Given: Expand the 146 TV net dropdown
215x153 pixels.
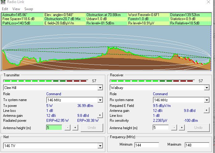Looking at the screenshot, I should pyautogui.click(x=100, y=146).
